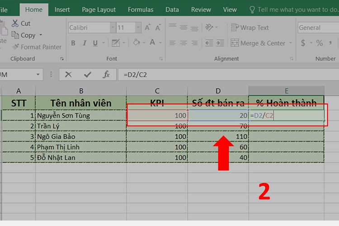Viewport: 339px width, 226px height.
Task: Switch to the Review tab
Action: tap(201, 9)
